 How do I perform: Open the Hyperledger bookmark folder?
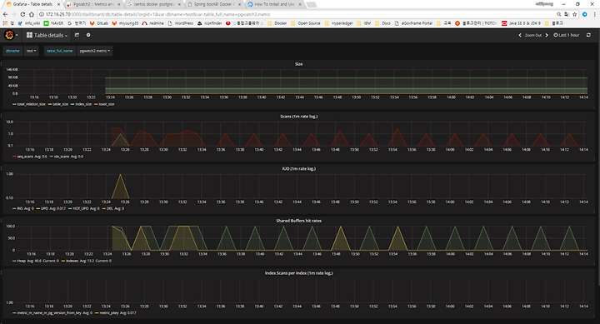(338, 23)
